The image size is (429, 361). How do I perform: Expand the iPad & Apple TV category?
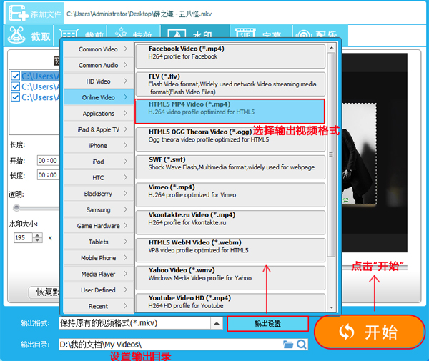[99, 129]
